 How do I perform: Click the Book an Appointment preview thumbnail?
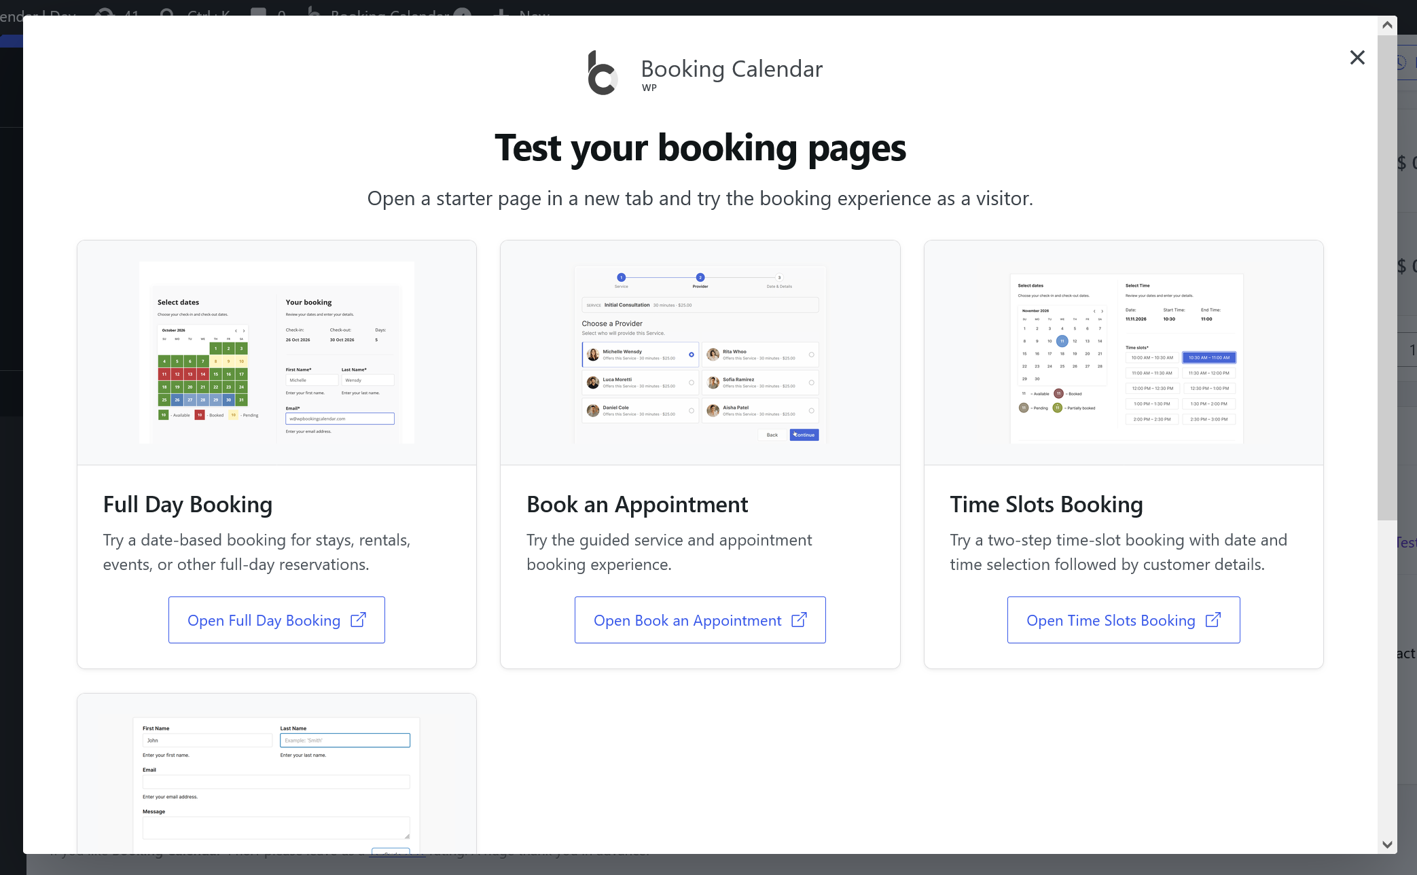[x=700, y=354]
